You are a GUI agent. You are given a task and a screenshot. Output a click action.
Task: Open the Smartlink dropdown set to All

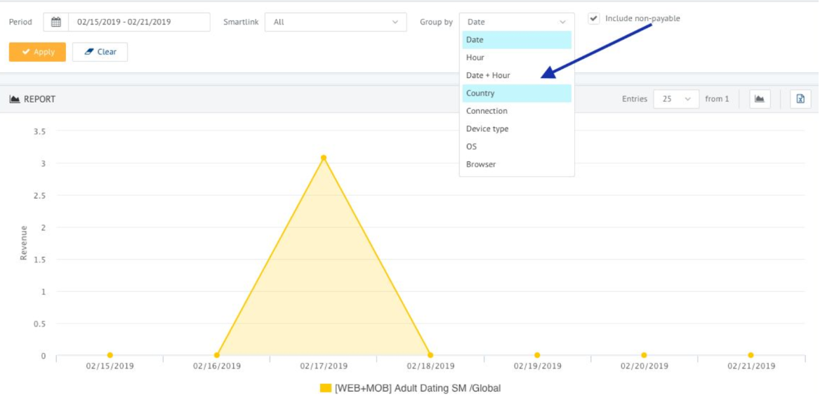336,22
